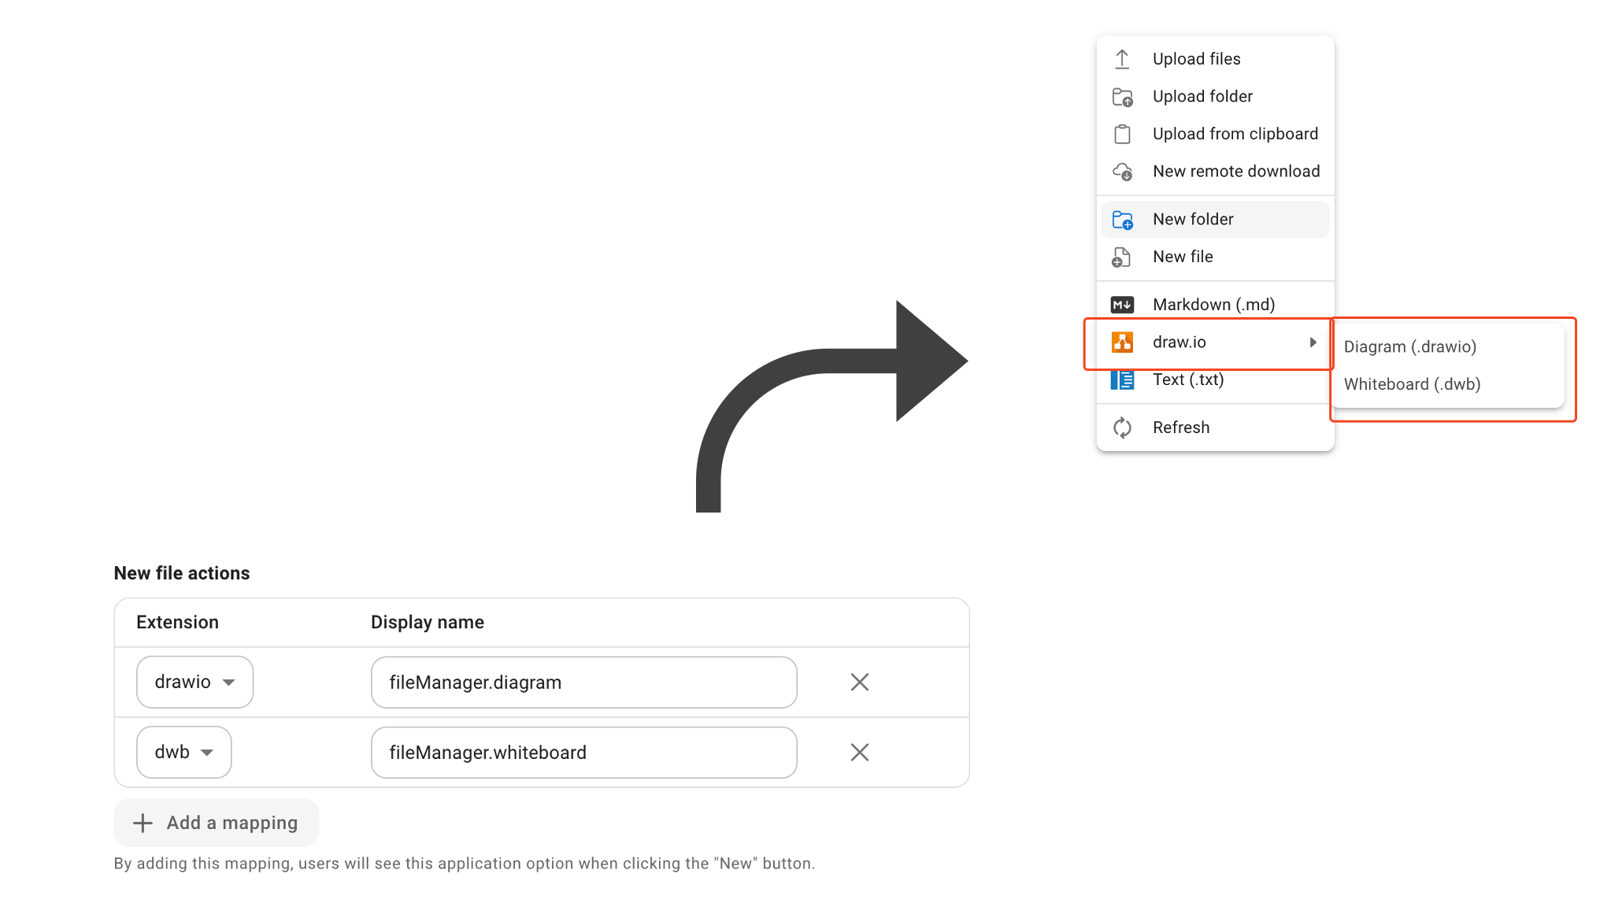
Task: Click the remote download cloud icon
Action: tap(1122, 172)
